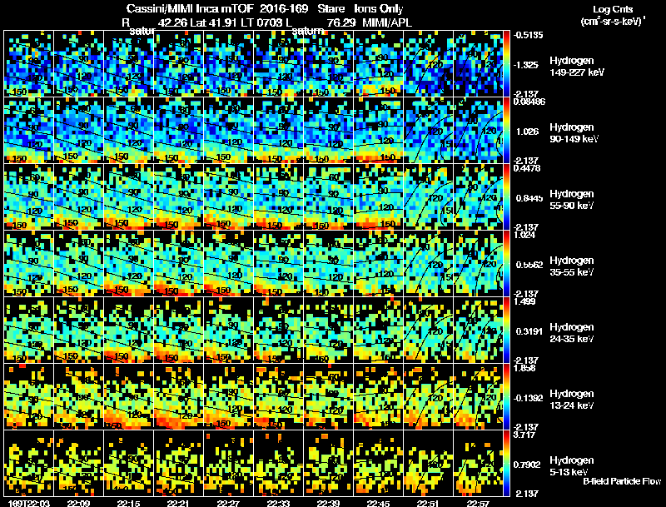Select the '2016-169' date in the title

[283, 9]
